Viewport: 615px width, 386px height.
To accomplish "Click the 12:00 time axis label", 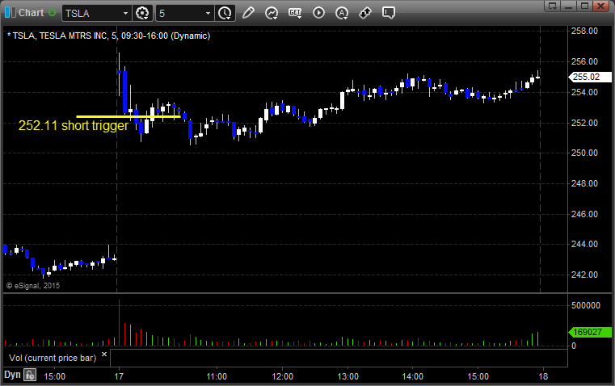I will (282, 376).
